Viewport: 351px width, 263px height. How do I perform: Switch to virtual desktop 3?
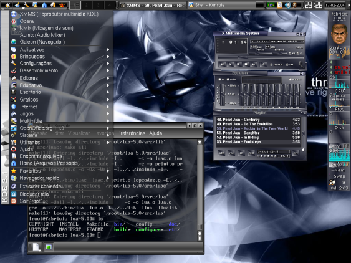click(98, 5)
